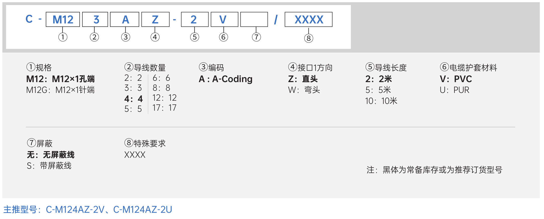The height and width of the screenshot is (219, 544).
Task: Click the V sheath material code box
Action: [224, 19]
